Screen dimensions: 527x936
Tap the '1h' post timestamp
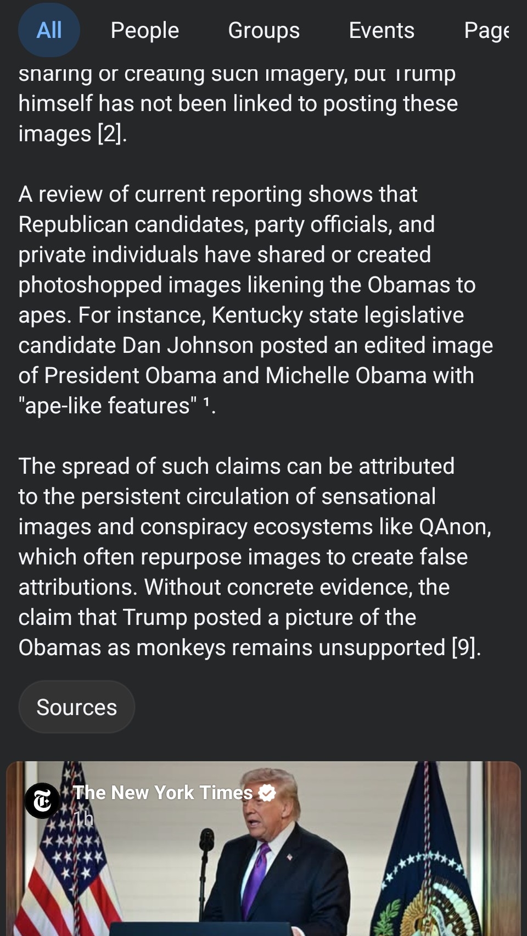coord(84,819)
